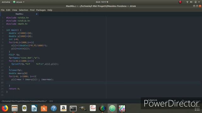Expand the system menu arrow in top bar
The height and width of the screenshot is (113, 202).
click(199, 2)
